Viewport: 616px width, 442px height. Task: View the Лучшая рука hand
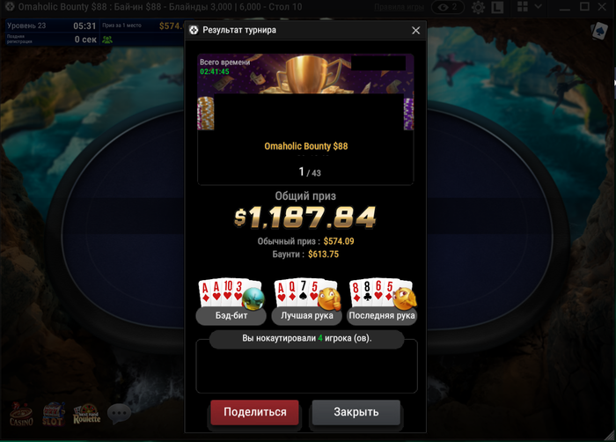pos(307,302)
